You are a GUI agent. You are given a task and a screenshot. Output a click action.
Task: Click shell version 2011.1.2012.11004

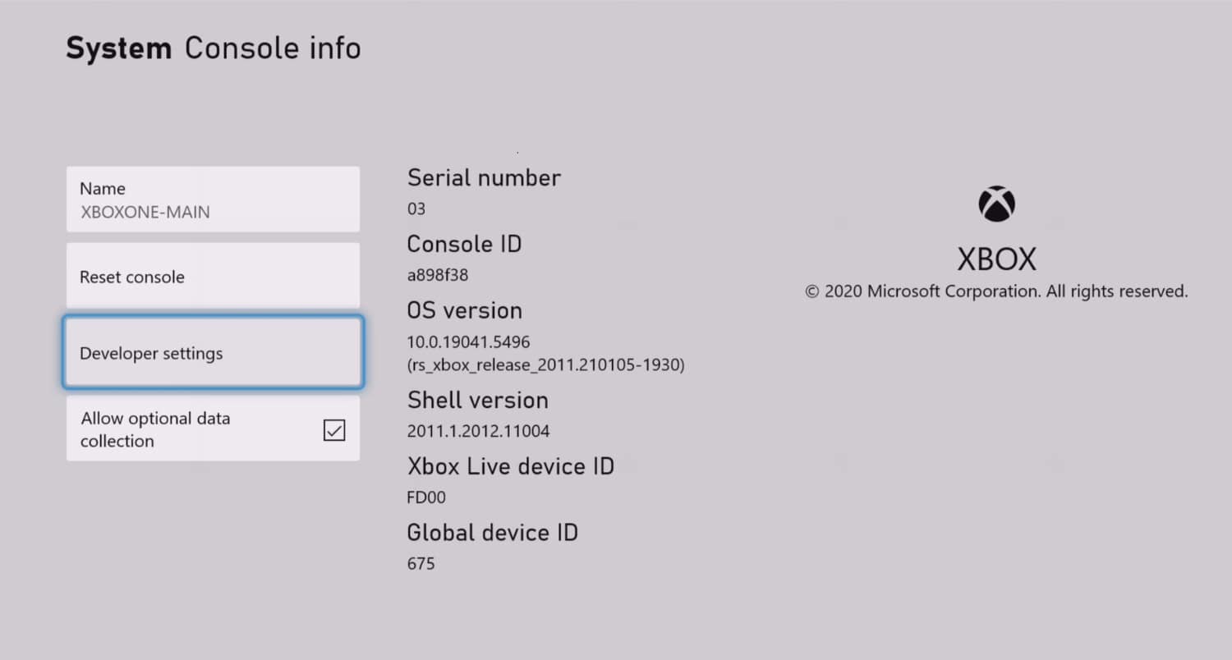coord(479,431)
